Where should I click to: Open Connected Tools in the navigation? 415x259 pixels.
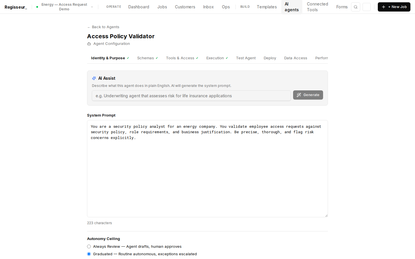[x=317, y=7]
